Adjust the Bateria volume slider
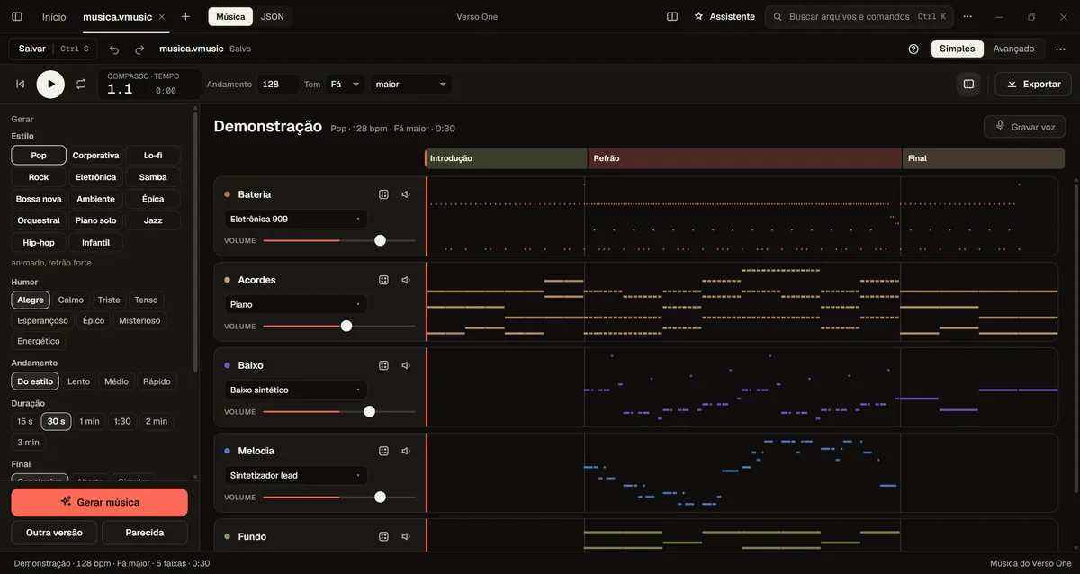 point(339,240)
